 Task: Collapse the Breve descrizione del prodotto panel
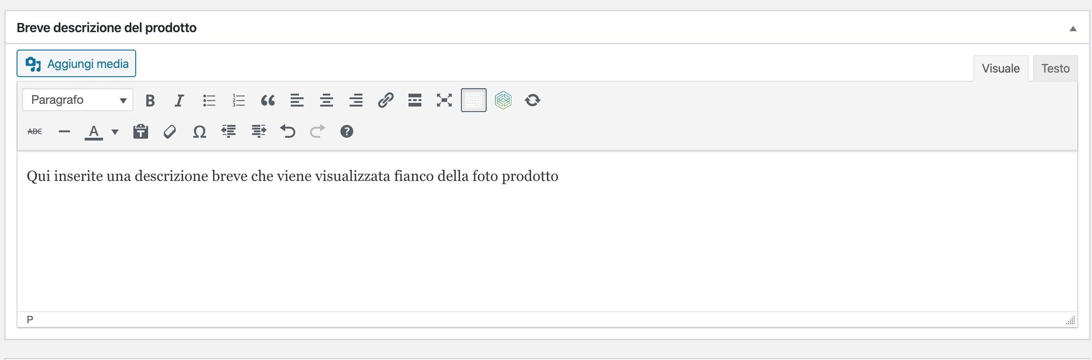click(x=1073, y=28)
